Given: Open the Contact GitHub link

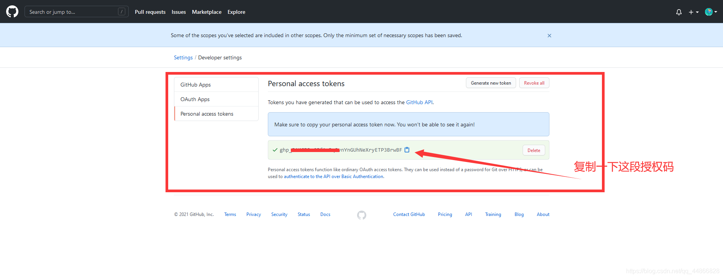Looking at the screenshot, I should point(409,214).
